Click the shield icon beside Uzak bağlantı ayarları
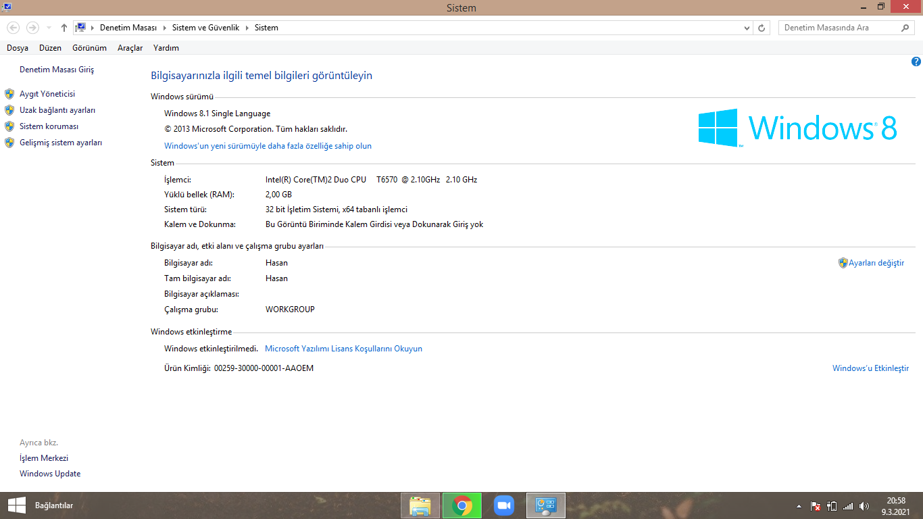The width and height of the screenshot is (923, 519). click(x=9, y=110)
